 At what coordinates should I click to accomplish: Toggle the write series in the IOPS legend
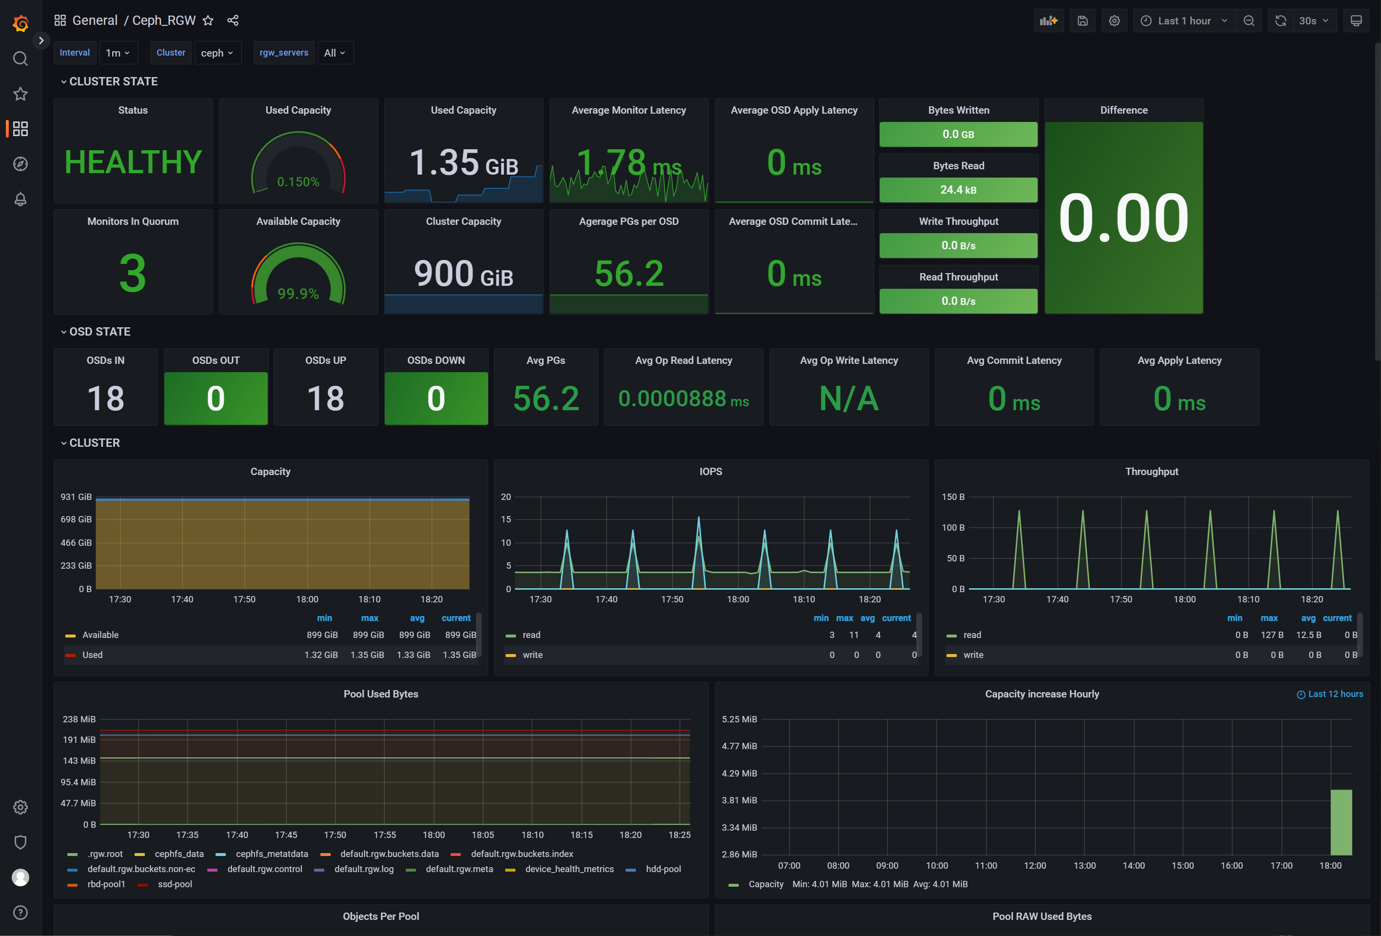click(x=532, y=655)
